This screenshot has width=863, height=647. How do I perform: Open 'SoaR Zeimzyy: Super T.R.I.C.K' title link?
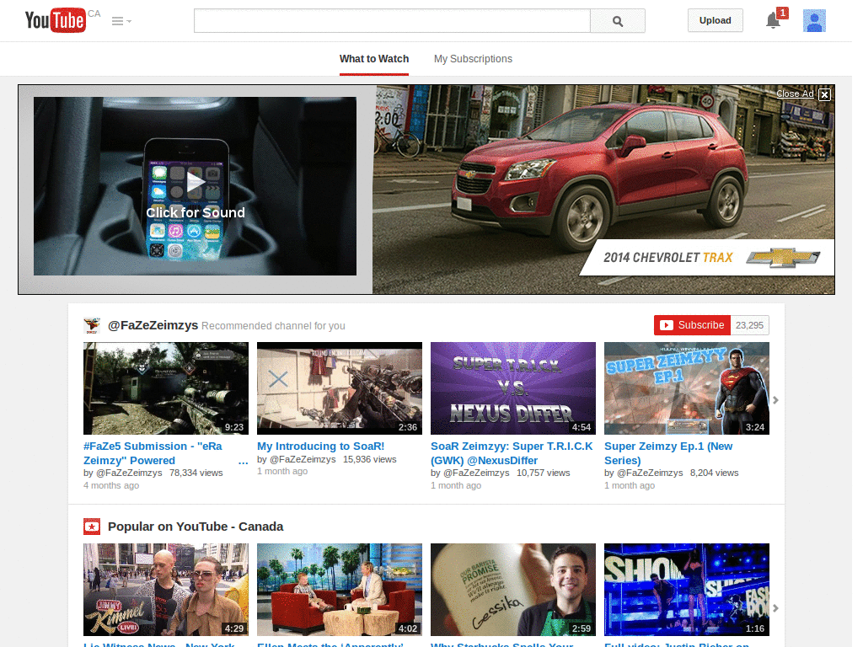pyautogui.click(x=512, y=453)
